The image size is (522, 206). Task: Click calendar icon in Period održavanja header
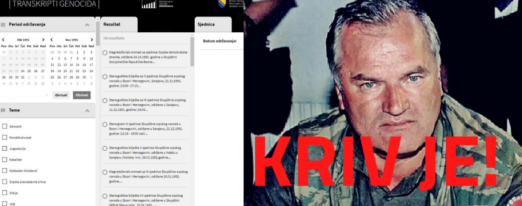(3, 25)
